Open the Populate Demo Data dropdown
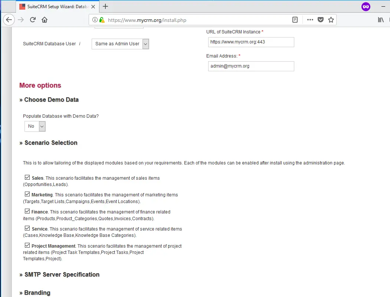This screenshot has height=297, width=390. (35, 126)
